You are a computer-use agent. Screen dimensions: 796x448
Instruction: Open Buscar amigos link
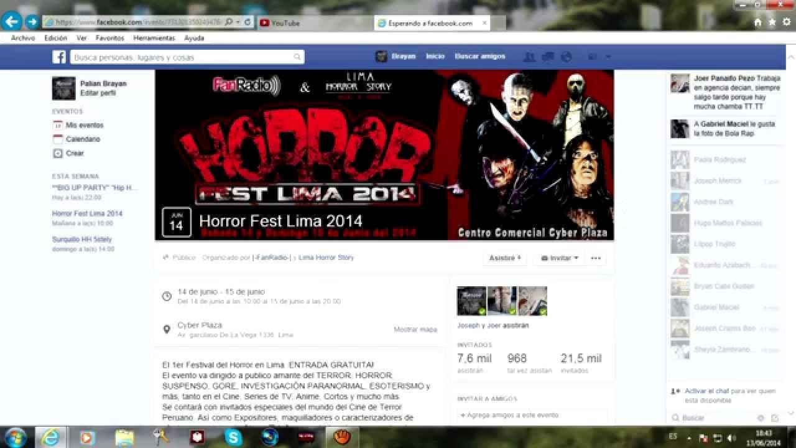point(480,57)
